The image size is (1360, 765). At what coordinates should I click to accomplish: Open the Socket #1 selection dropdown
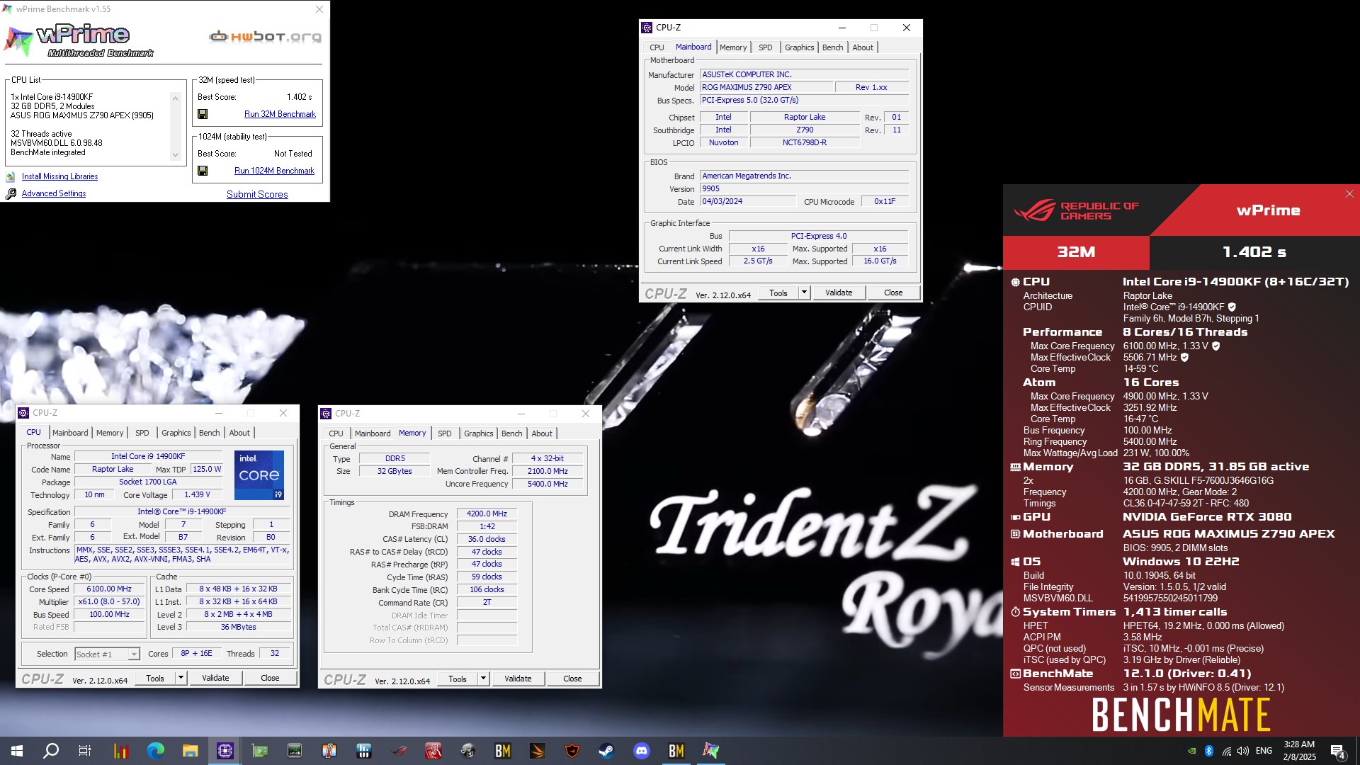coord(107,654)
